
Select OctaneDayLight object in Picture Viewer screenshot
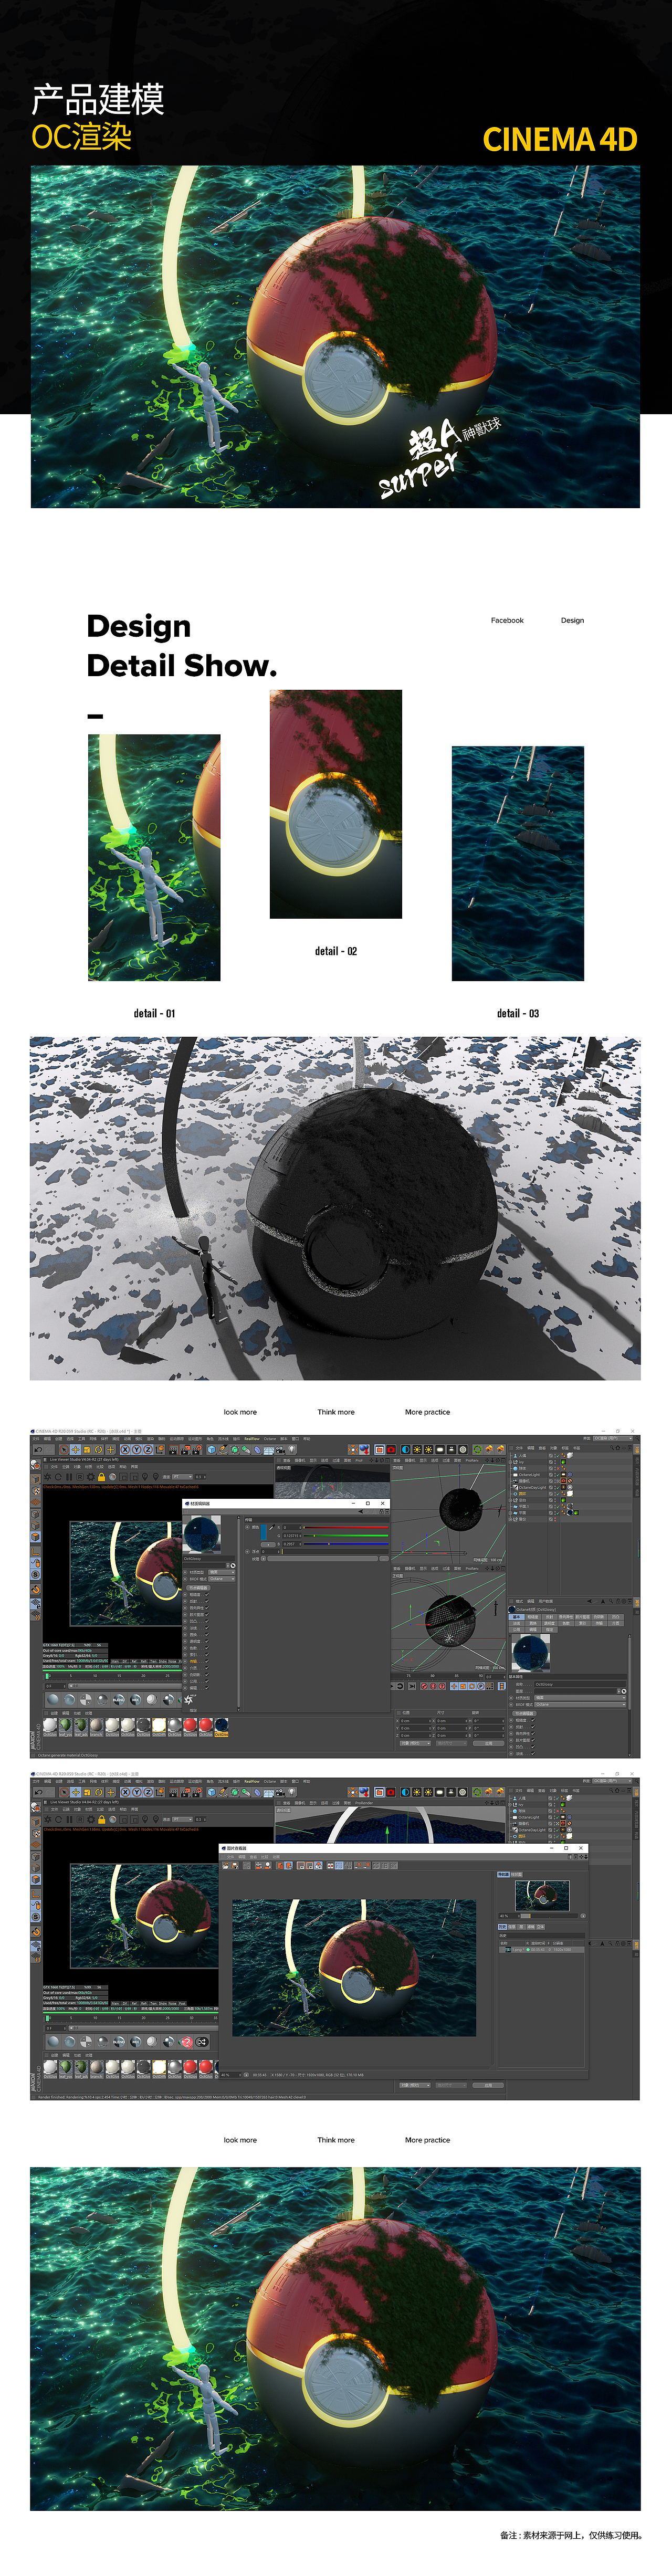pos(531,1830)
